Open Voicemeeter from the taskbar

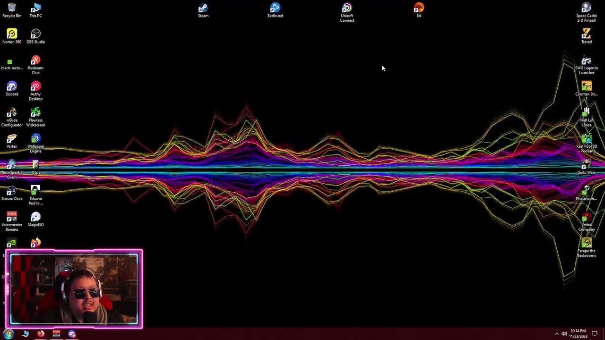(x=56, y=334)
